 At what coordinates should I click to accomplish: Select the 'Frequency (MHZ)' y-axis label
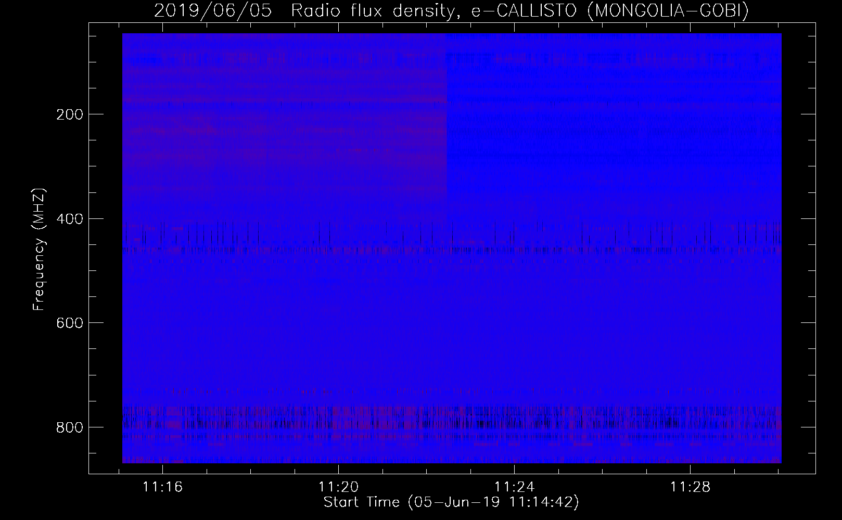(x=39, y=250)
